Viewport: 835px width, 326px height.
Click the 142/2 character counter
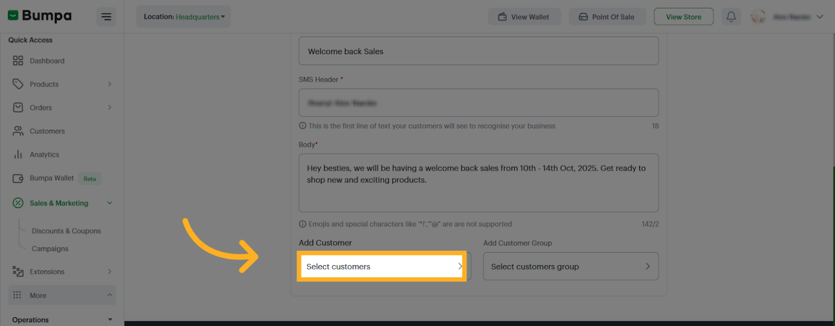650,224
